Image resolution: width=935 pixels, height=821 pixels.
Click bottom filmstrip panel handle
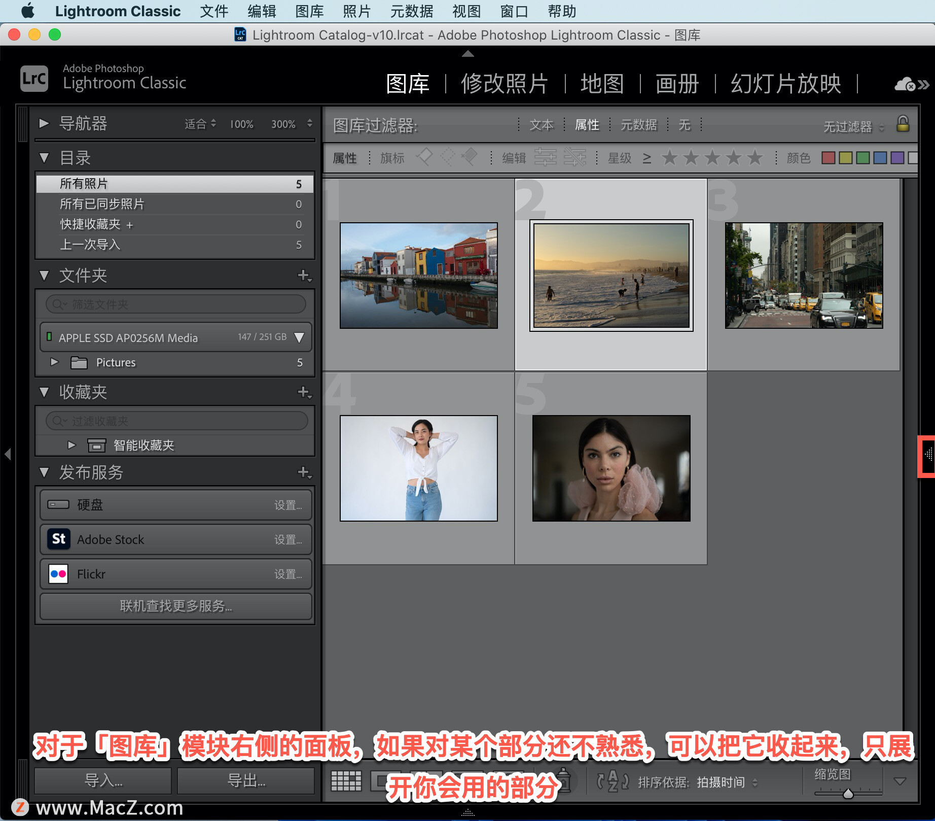[x=468, y=813]
